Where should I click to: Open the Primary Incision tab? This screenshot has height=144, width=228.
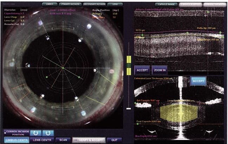click(71, 4)
